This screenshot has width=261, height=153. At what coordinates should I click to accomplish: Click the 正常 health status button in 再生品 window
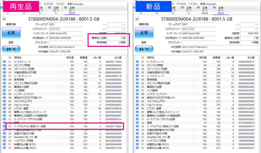pyautogui.click(x=11, y=33)
